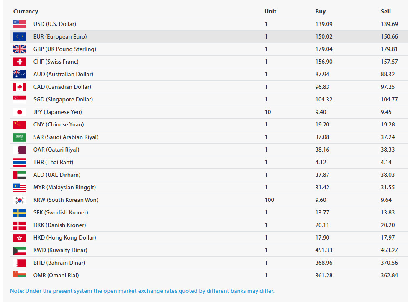Image resolution: width=408 pixels, height=302 pixels.
Task: Click the note about open market rates
Action: coord(142,291)
